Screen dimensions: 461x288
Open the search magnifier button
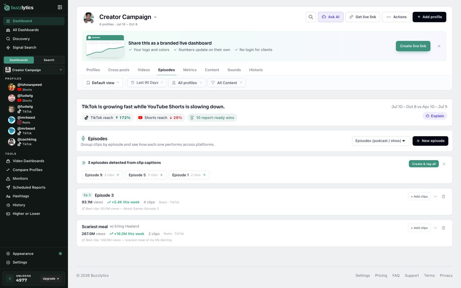click(x=311, y=17)
